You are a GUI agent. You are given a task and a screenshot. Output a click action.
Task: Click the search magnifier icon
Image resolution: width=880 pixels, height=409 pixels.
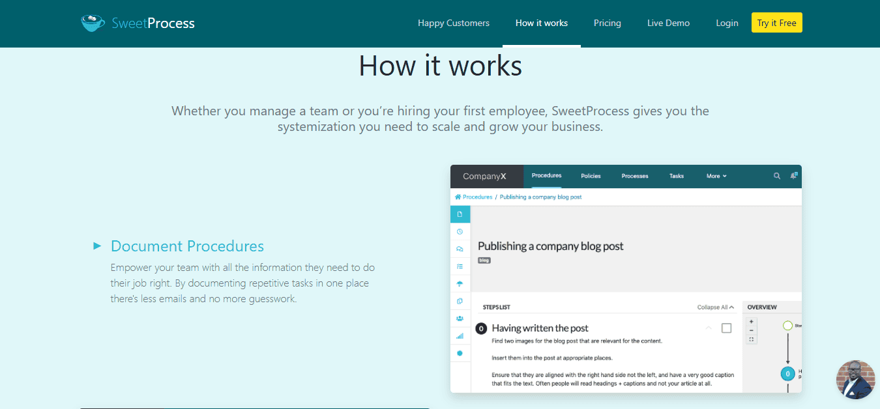click(777, 176)
